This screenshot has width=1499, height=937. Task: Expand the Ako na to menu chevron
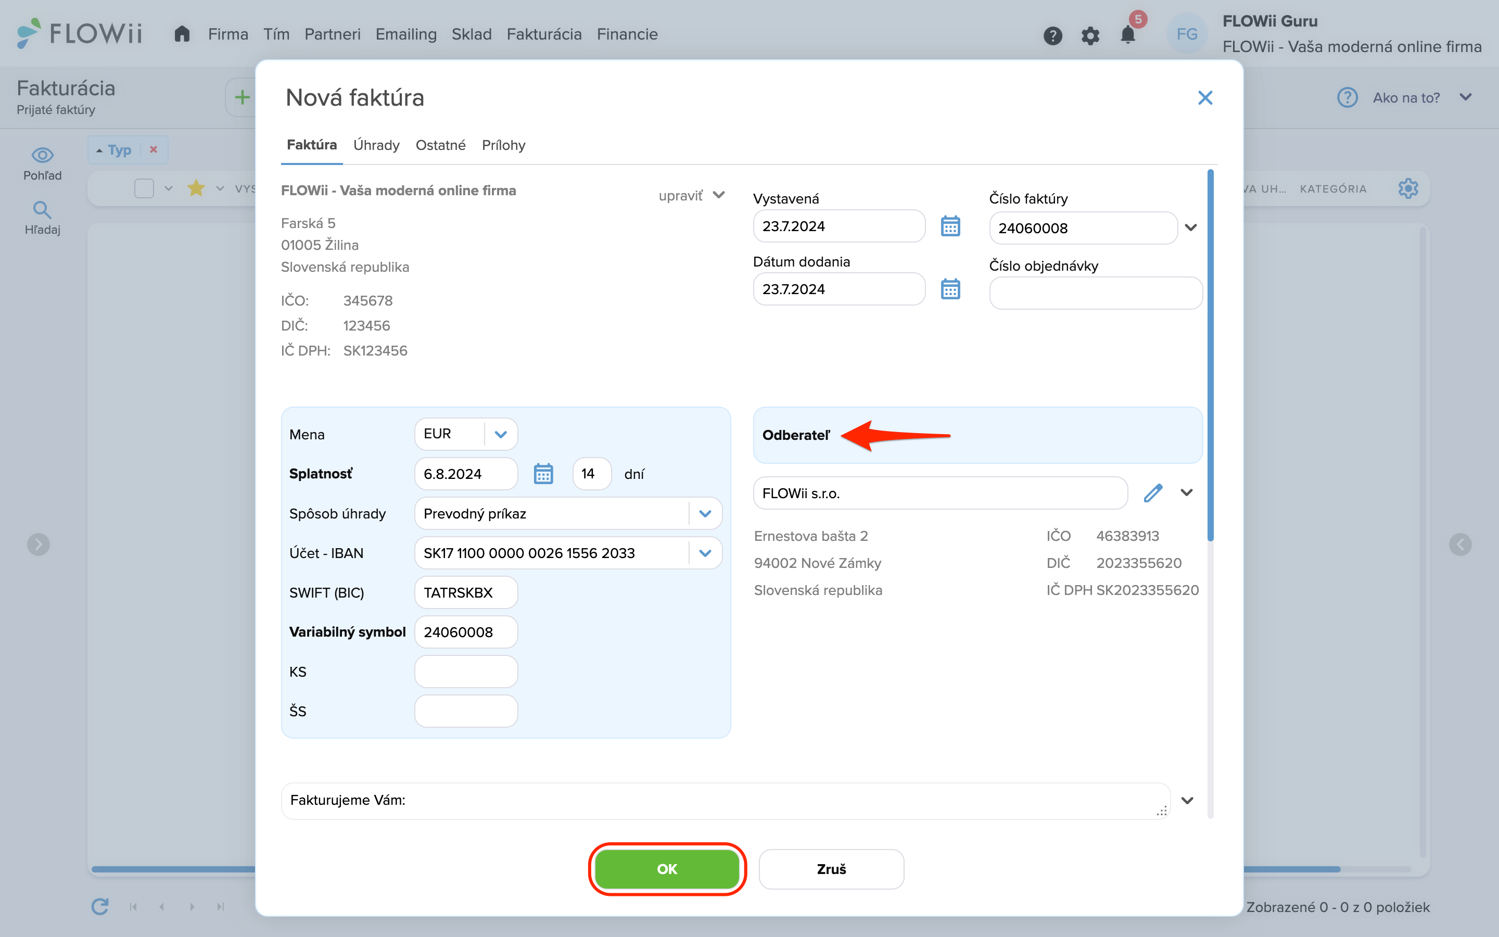[1466, 97]
